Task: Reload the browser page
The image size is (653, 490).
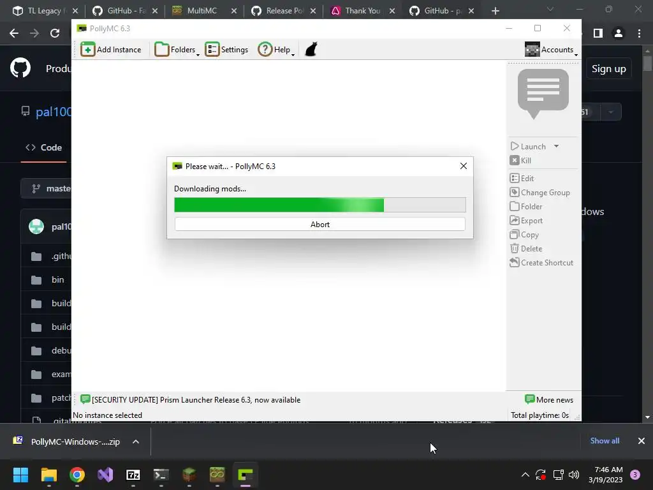Action: (x=55, y=33)
